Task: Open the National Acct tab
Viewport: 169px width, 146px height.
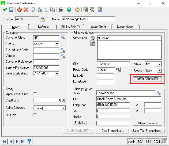Action: pyautogui.click(x=126, y=27)
